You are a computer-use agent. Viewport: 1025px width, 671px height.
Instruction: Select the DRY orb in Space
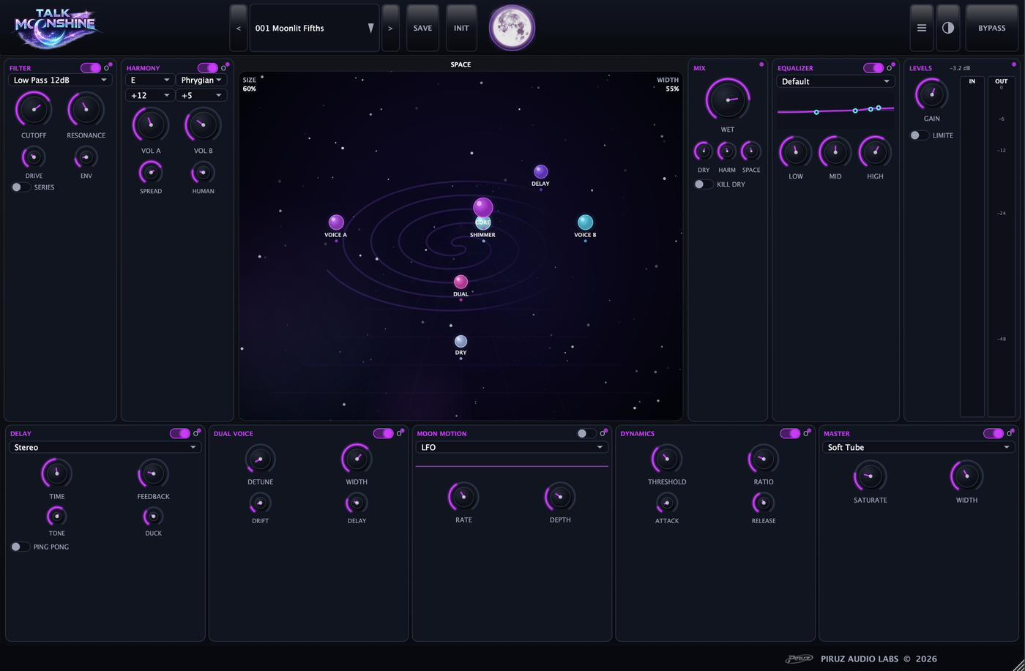(461, 341)
